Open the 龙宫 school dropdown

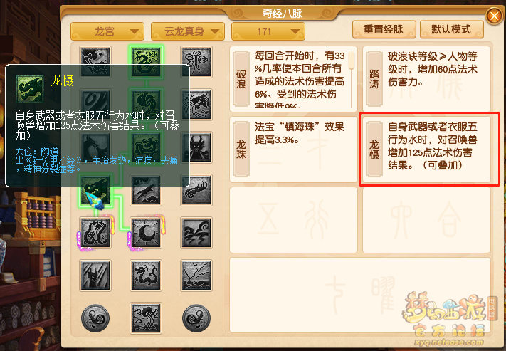pyautogui.click(x=107, y=31)
